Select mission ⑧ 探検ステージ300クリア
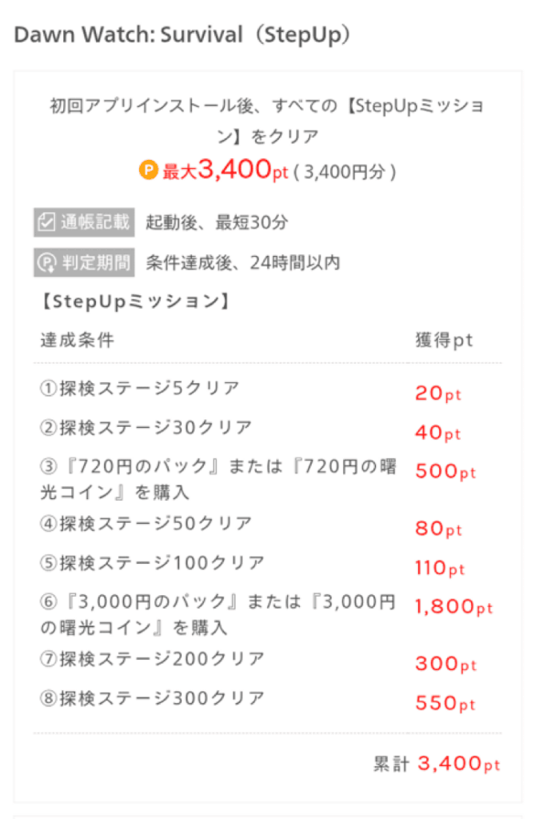The width and height of the screenshot is (535, 819). tap(152, 698)
